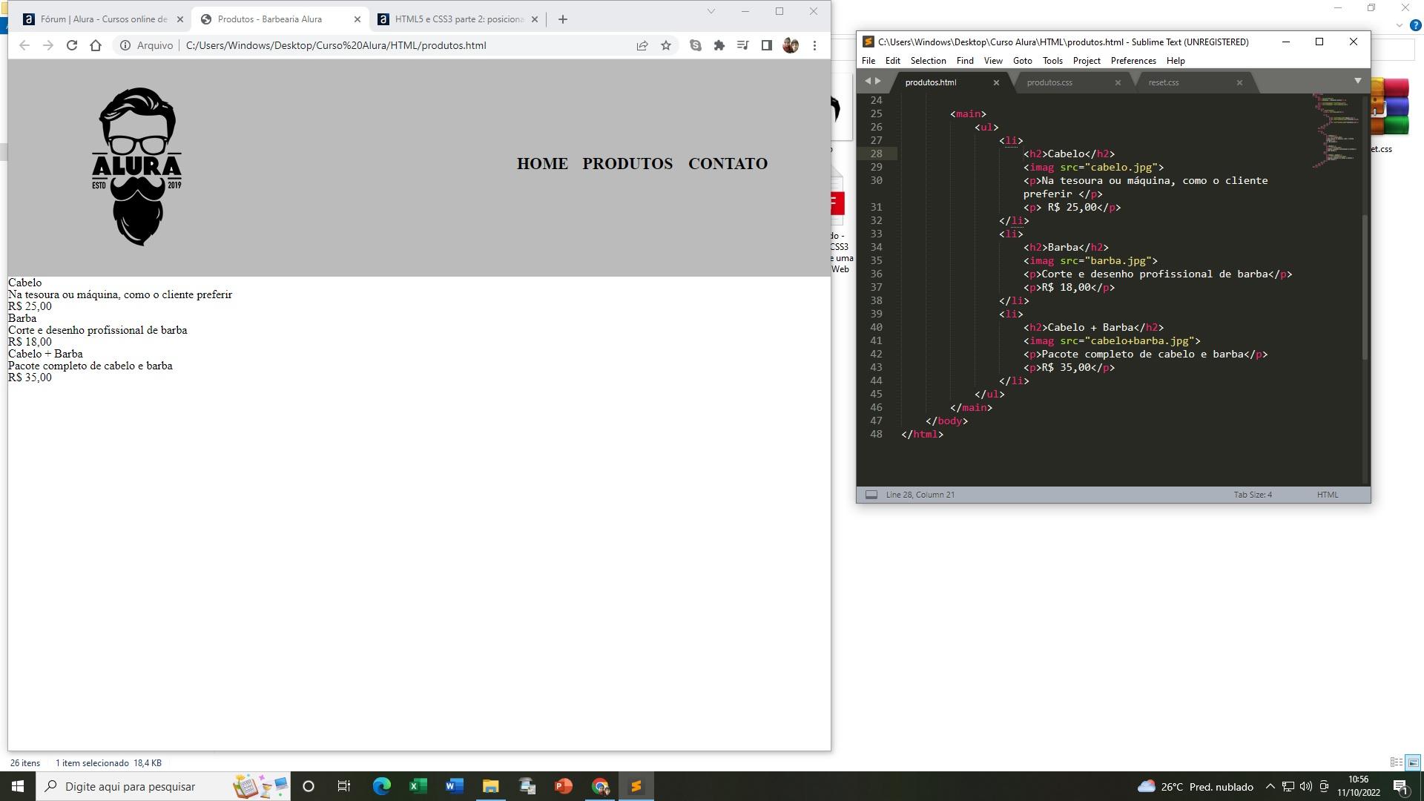Open Cortana circle icon
Viewport: 1424px width, 801px height.
tap(309, 786)
